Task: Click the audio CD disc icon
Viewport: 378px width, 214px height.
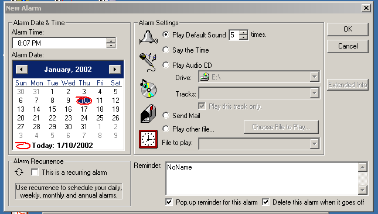Action: (x=148, y=88)
